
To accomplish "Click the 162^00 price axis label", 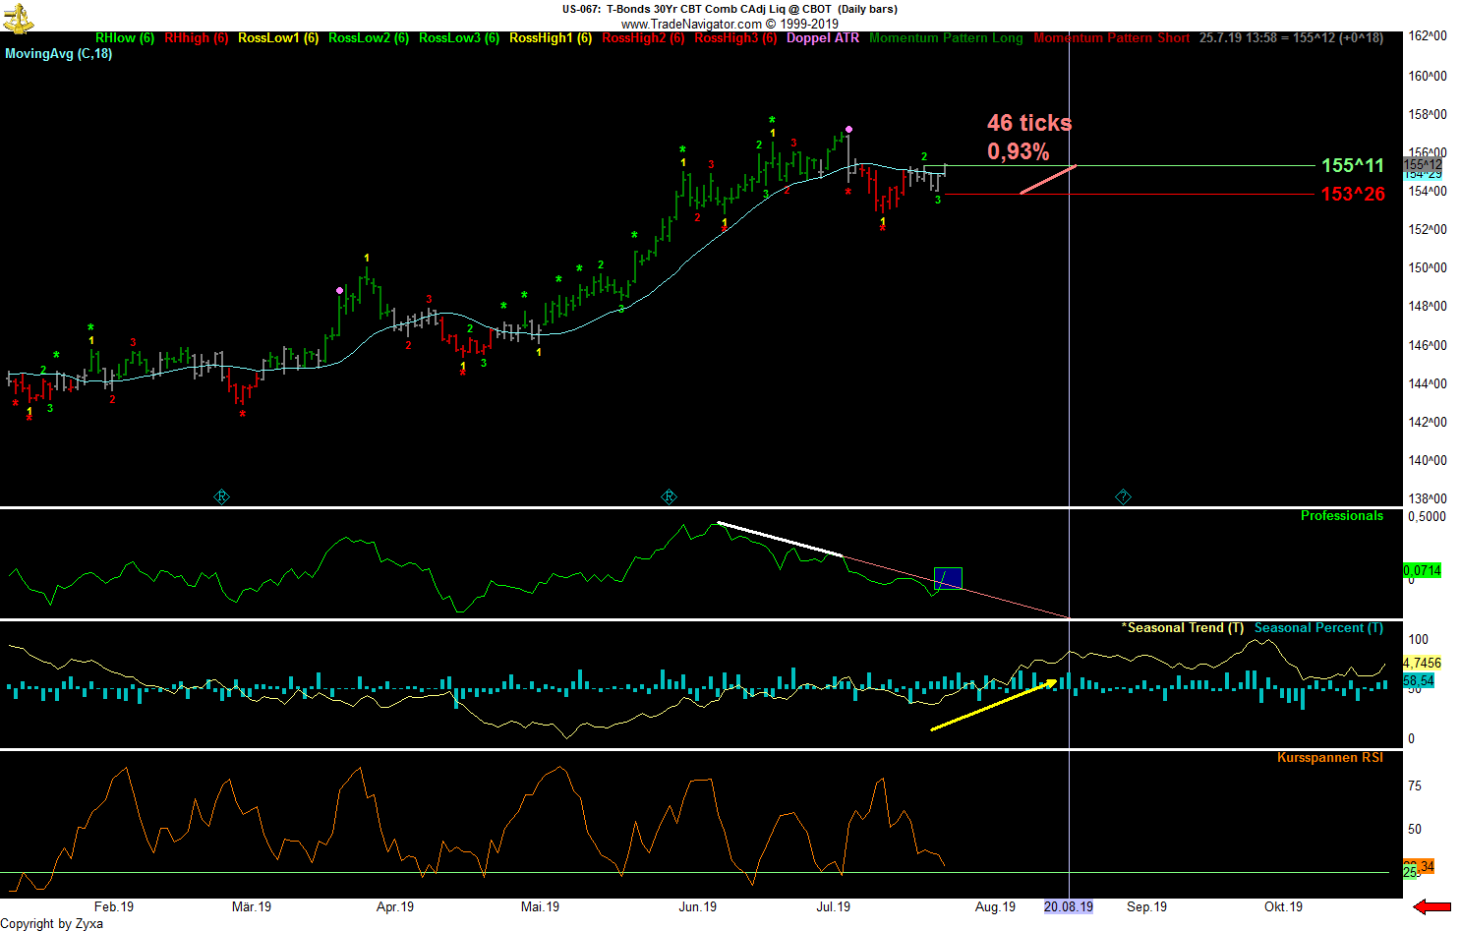I will [x=1428, y=36].
